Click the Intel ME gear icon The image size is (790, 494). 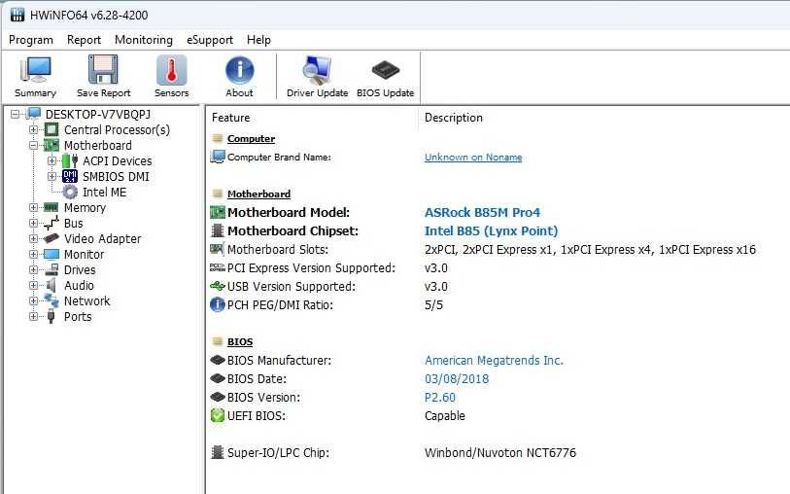(70, 192)
